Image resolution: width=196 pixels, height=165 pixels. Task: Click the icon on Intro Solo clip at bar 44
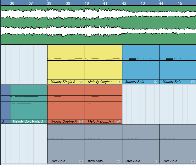(193, 161)
